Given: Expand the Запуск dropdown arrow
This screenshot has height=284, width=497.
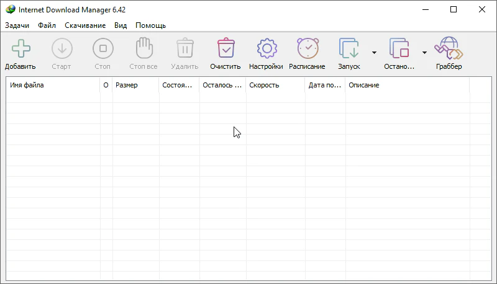Looking at the screenshot, I should pyautogui.click(x=374, y=53).
